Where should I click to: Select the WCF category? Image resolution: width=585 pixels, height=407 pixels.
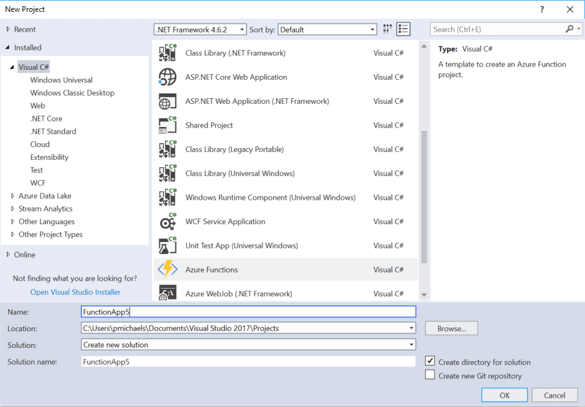pyautogui.click(x=38, y=183)
